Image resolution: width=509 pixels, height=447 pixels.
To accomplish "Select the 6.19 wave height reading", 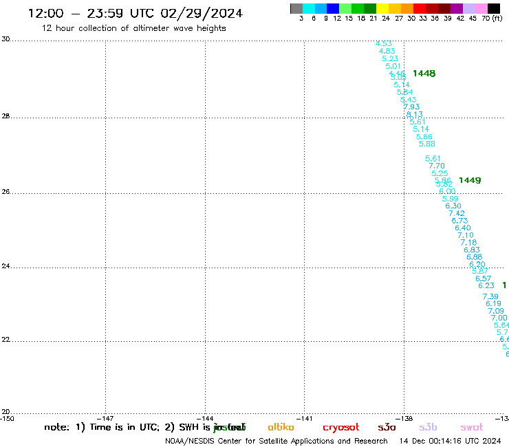I will (x=493, y=304).
